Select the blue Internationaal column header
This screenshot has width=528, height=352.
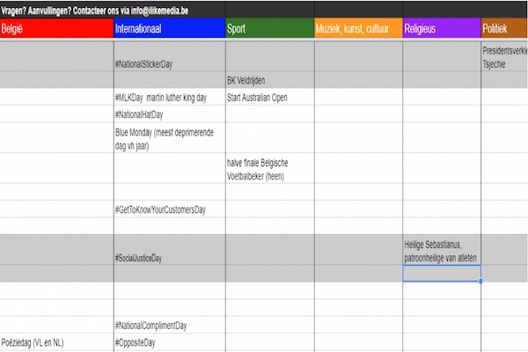point(170,29)
